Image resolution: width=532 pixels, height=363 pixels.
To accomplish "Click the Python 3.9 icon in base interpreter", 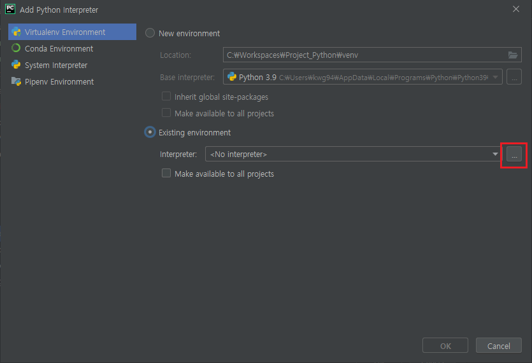I will coord(232,77).
